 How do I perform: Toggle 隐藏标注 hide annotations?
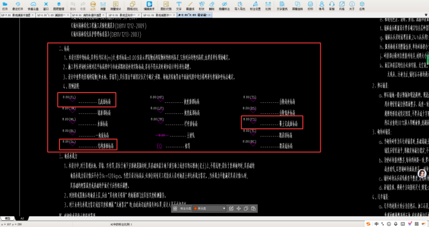[x=226, y=6]
